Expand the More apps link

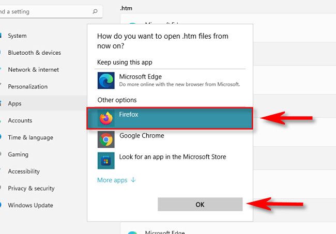click(112, 180)
